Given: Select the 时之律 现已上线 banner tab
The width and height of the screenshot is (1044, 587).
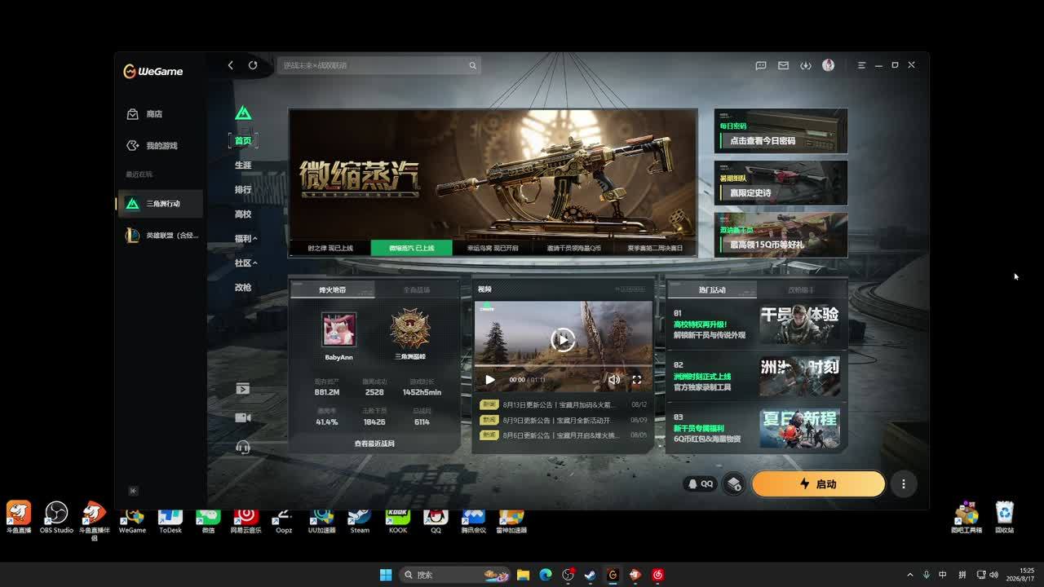Looking at the screenshot, I should 330,248.
